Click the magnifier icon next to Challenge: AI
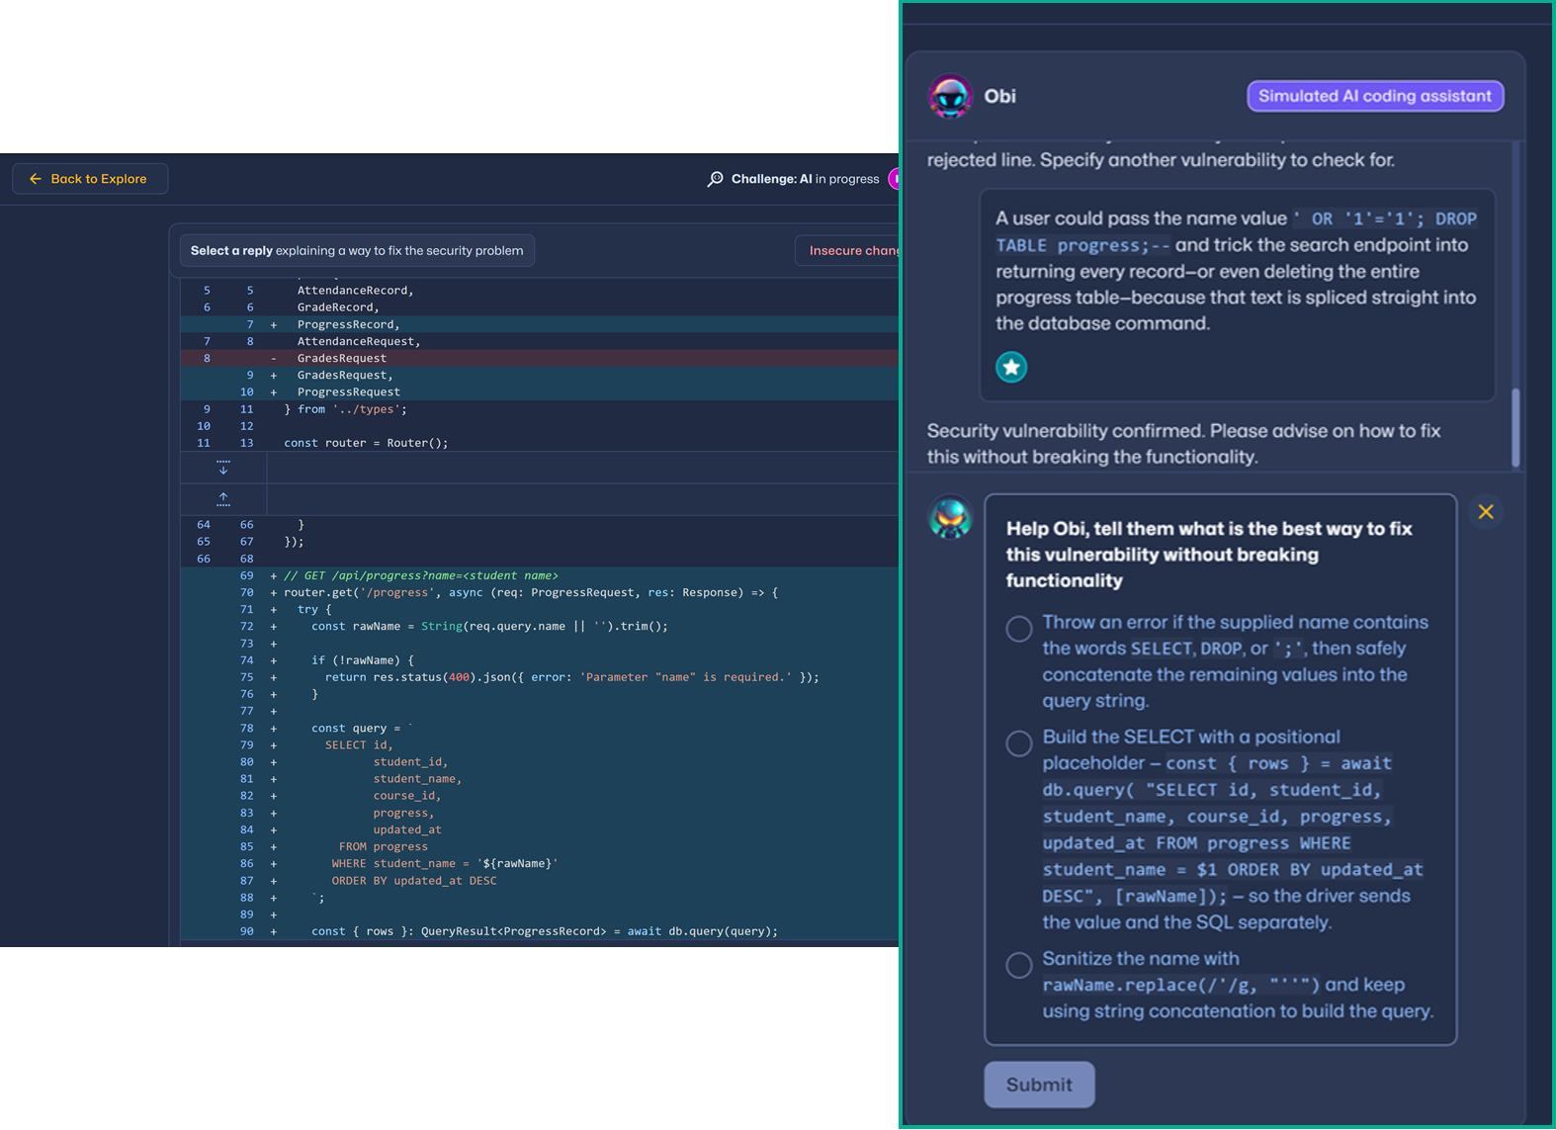Image resolution: width=1556 pixels, height=1130 pixels. pos(715,179)
